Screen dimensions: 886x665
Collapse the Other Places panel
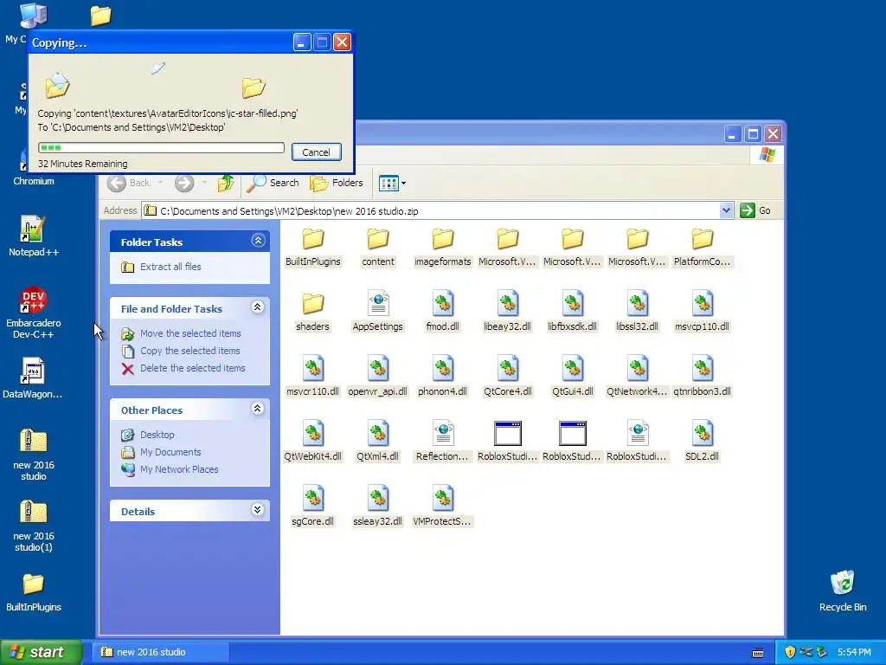(x=258, y=409)
